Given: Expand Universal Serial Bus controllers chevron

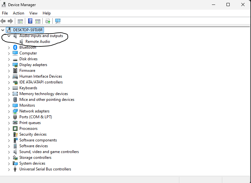Looking at the screenshot, I should tap(9, 169).
